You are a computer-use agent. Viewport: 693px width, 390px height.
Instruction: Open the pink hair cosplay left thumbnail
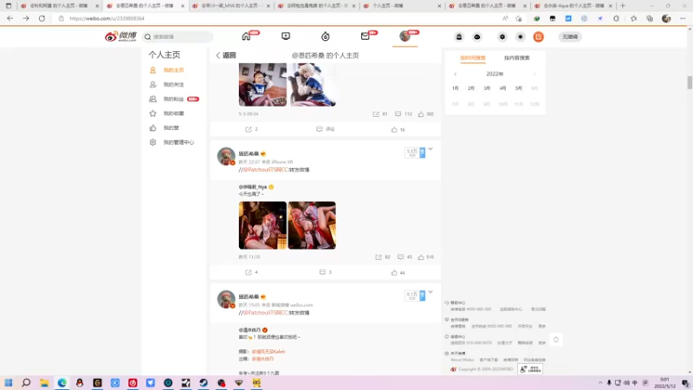262,225
